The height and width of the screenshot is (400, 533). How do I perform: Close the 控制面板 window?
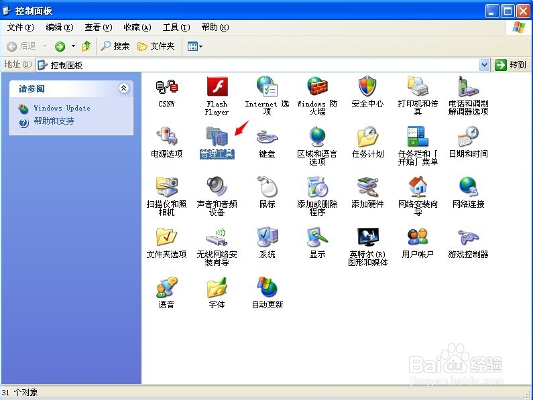pyautogui.click(x=524, y=11)
